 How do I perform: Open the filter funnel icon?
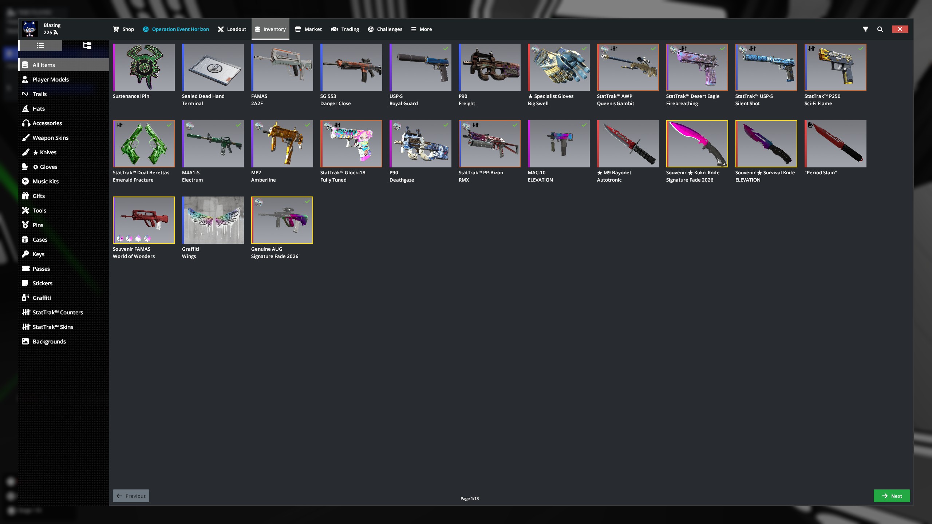click(x=865, y=29)
